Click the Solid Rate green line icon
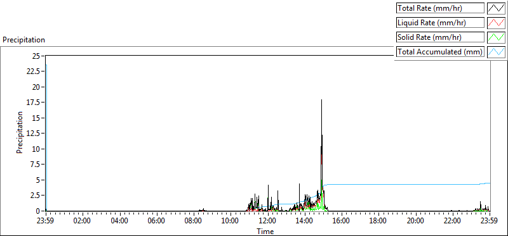This screenshot has height=236, width=508. click(497, 37)
